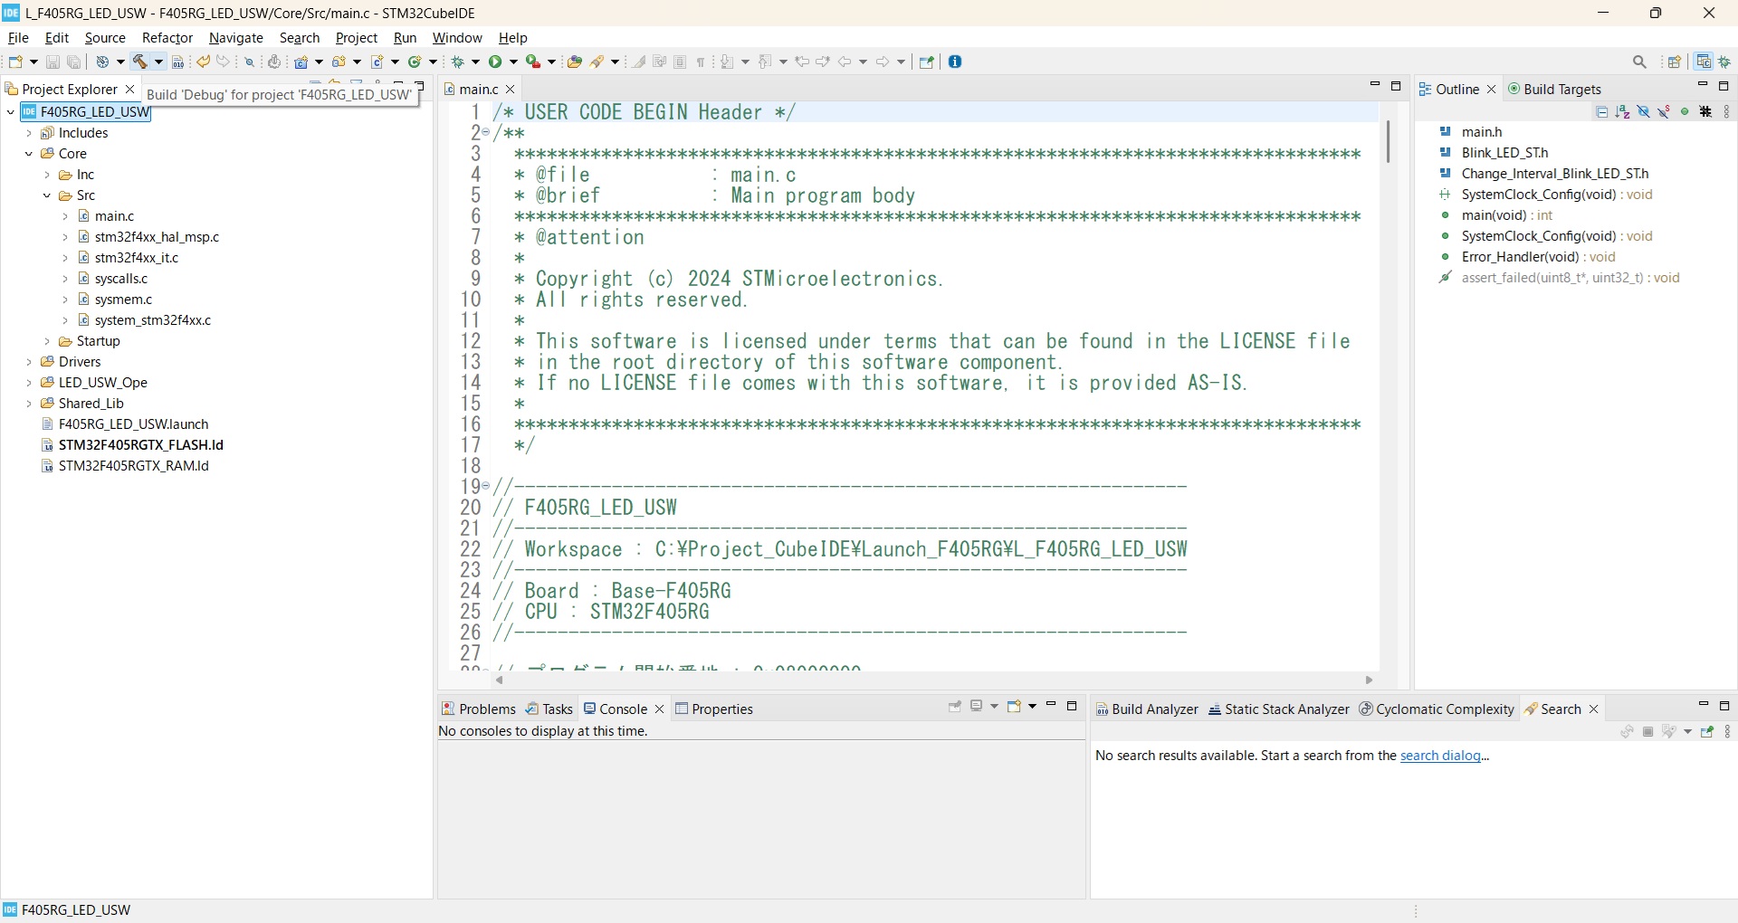This screenshot has width=1738, height=923.
Task: Click the build configuration gear icon
Action: (x=103, y=62)
